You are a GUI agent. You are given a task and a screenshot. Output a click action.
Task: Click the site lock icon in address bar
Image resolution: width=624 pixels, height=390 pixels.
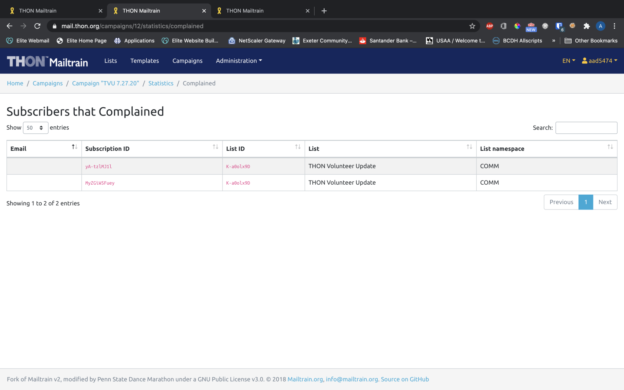point(55,26)
